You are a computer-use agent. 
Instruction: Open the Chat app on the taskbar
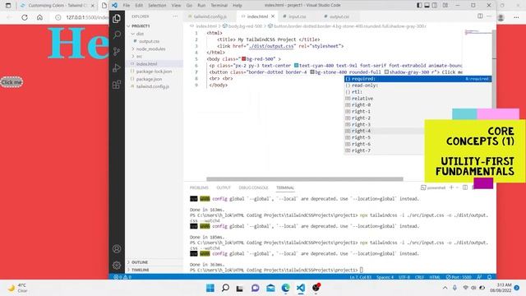pyautogui.click(x=256, y=288)
